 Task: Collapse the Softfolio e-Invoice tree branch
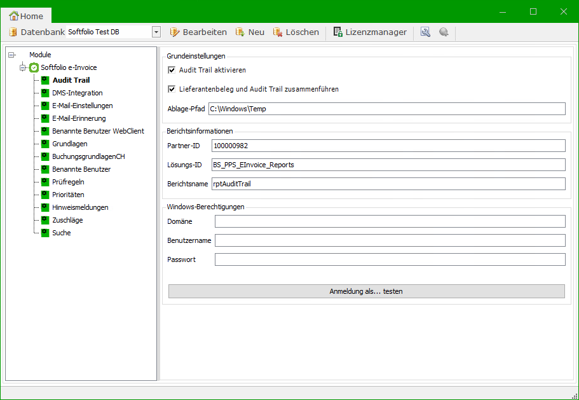click(x=23, y=67)
